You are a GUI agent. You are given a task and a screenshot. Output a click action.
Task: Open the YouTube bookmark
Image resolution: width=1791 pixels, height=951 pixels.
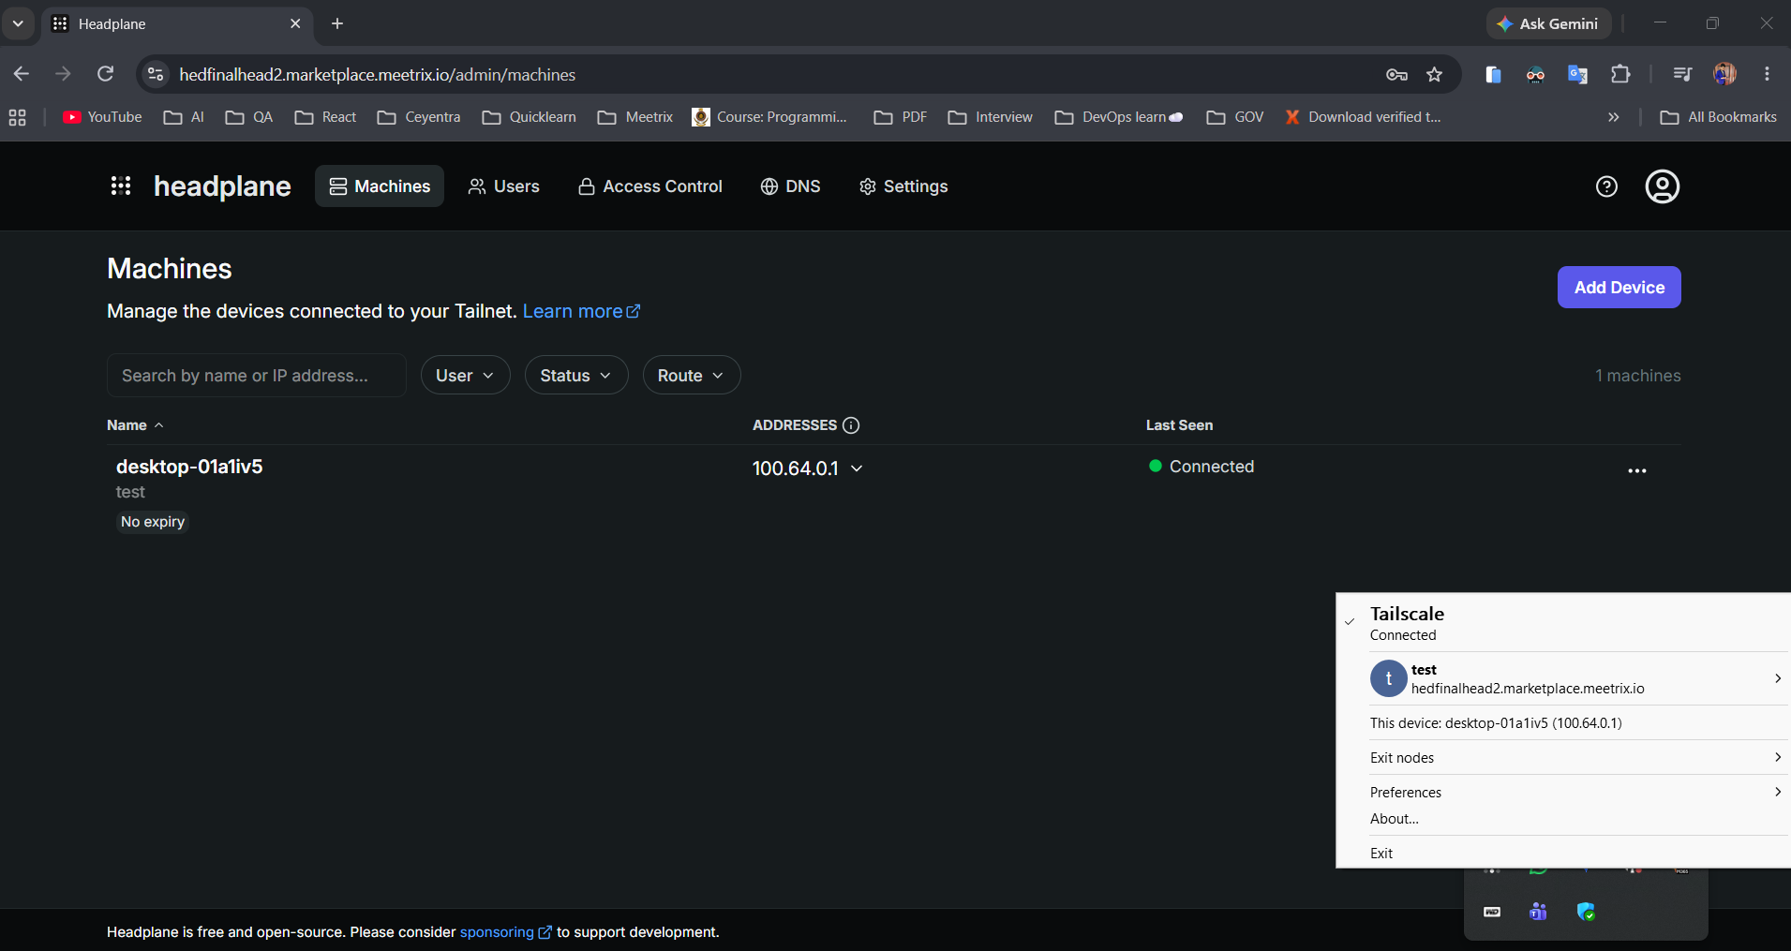[x=102, y=117]
